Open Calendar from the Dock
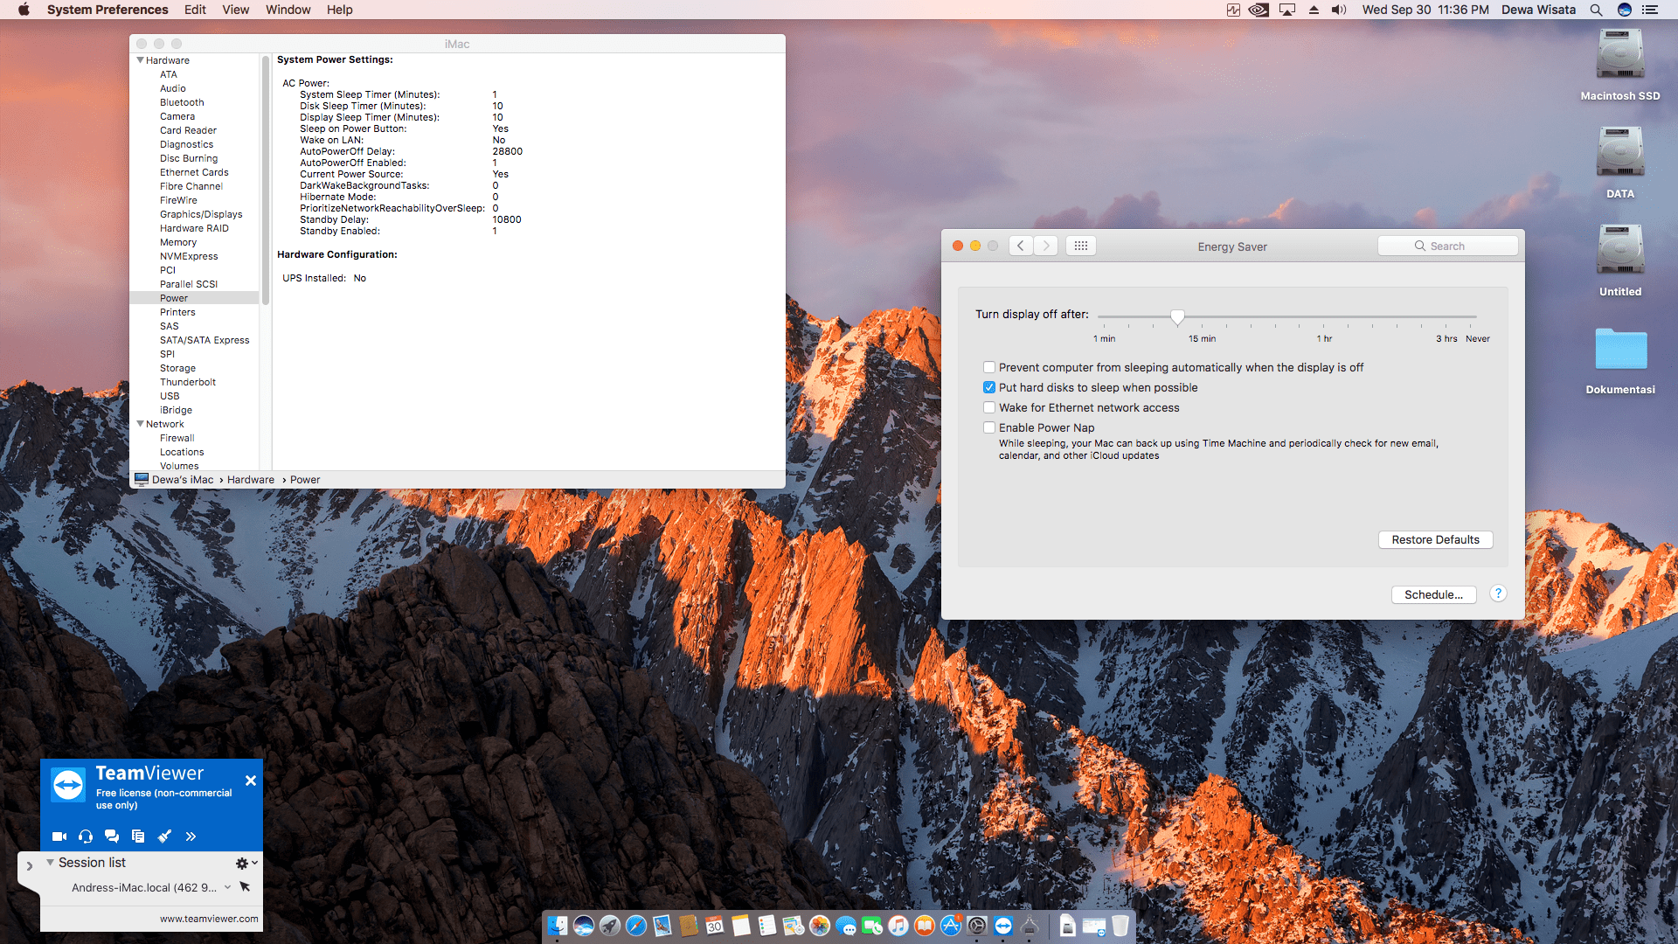This screenshot has height=944, width=1678. (x=715, y=926)
